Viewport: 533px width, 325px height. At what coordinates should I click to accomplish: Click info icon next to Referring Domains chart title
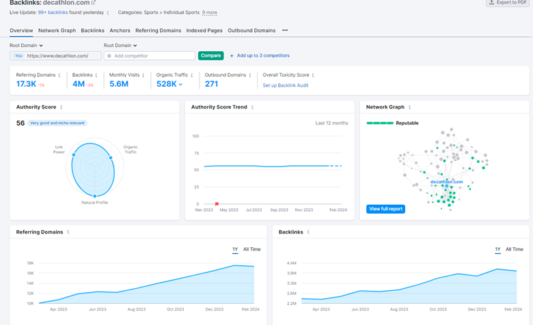click(68, 232)
